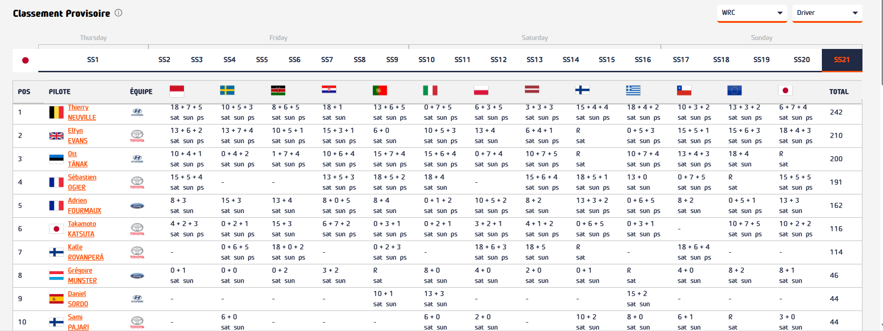Select the SS17 stage tab
The height and width of the screenshot is (331, 883).
pos(681,60)
